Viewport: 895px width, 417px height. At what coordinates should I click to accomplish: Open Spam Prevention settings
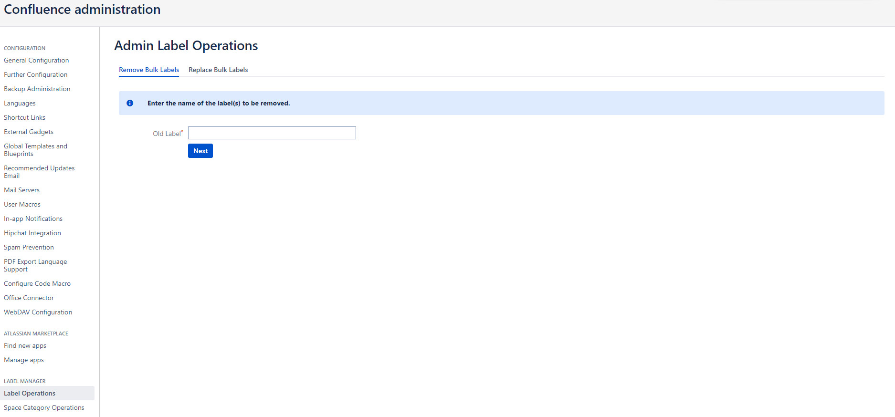tap(29, 247)
